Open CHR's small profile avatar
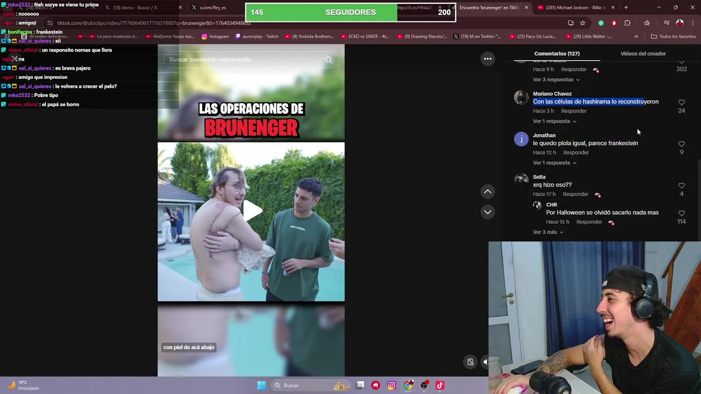This screenshot has width=701, height=394. point(537,206)
